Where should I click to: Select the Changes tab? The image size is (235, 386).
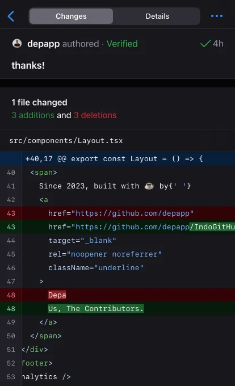point(71,16)
